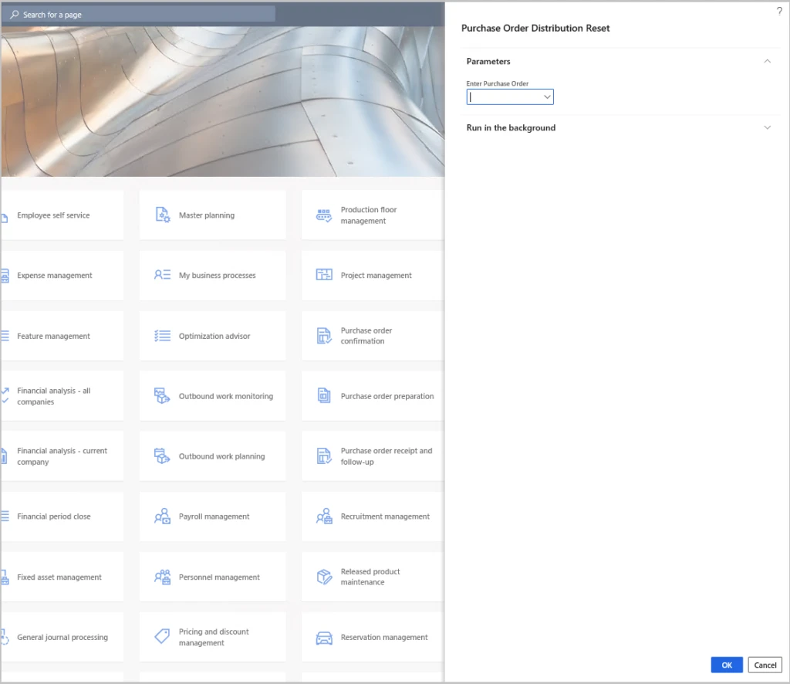Collapse the Parameters section

coord(768,61)
